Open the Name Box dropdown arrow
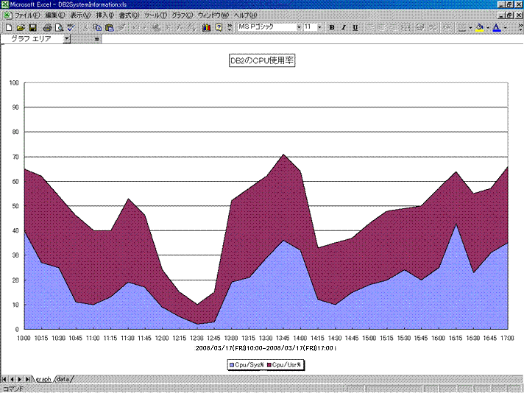524x393 pixels. (67, 39)
